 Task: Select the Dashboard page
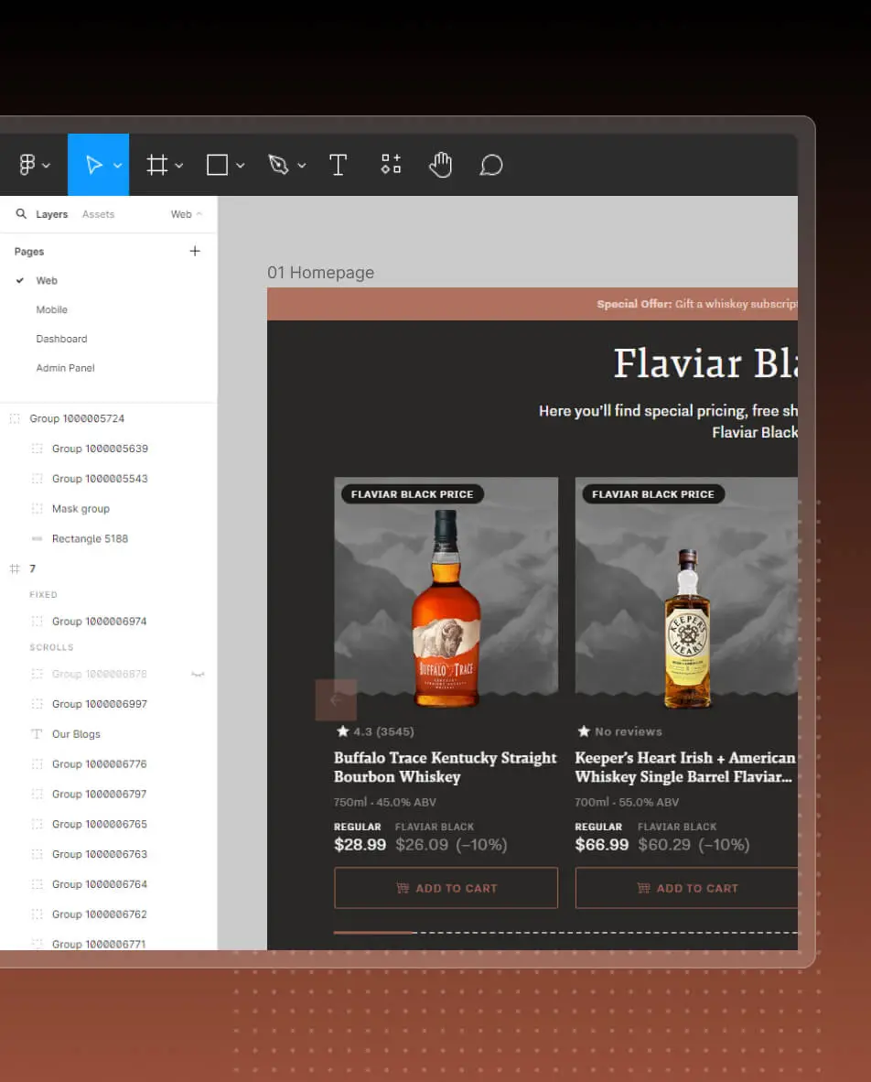click(61, 339)
